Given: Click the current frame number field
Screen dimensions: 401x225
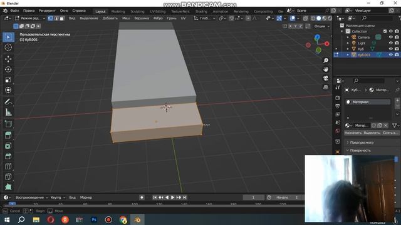Looking at the screenshot, I should (253, 197).
